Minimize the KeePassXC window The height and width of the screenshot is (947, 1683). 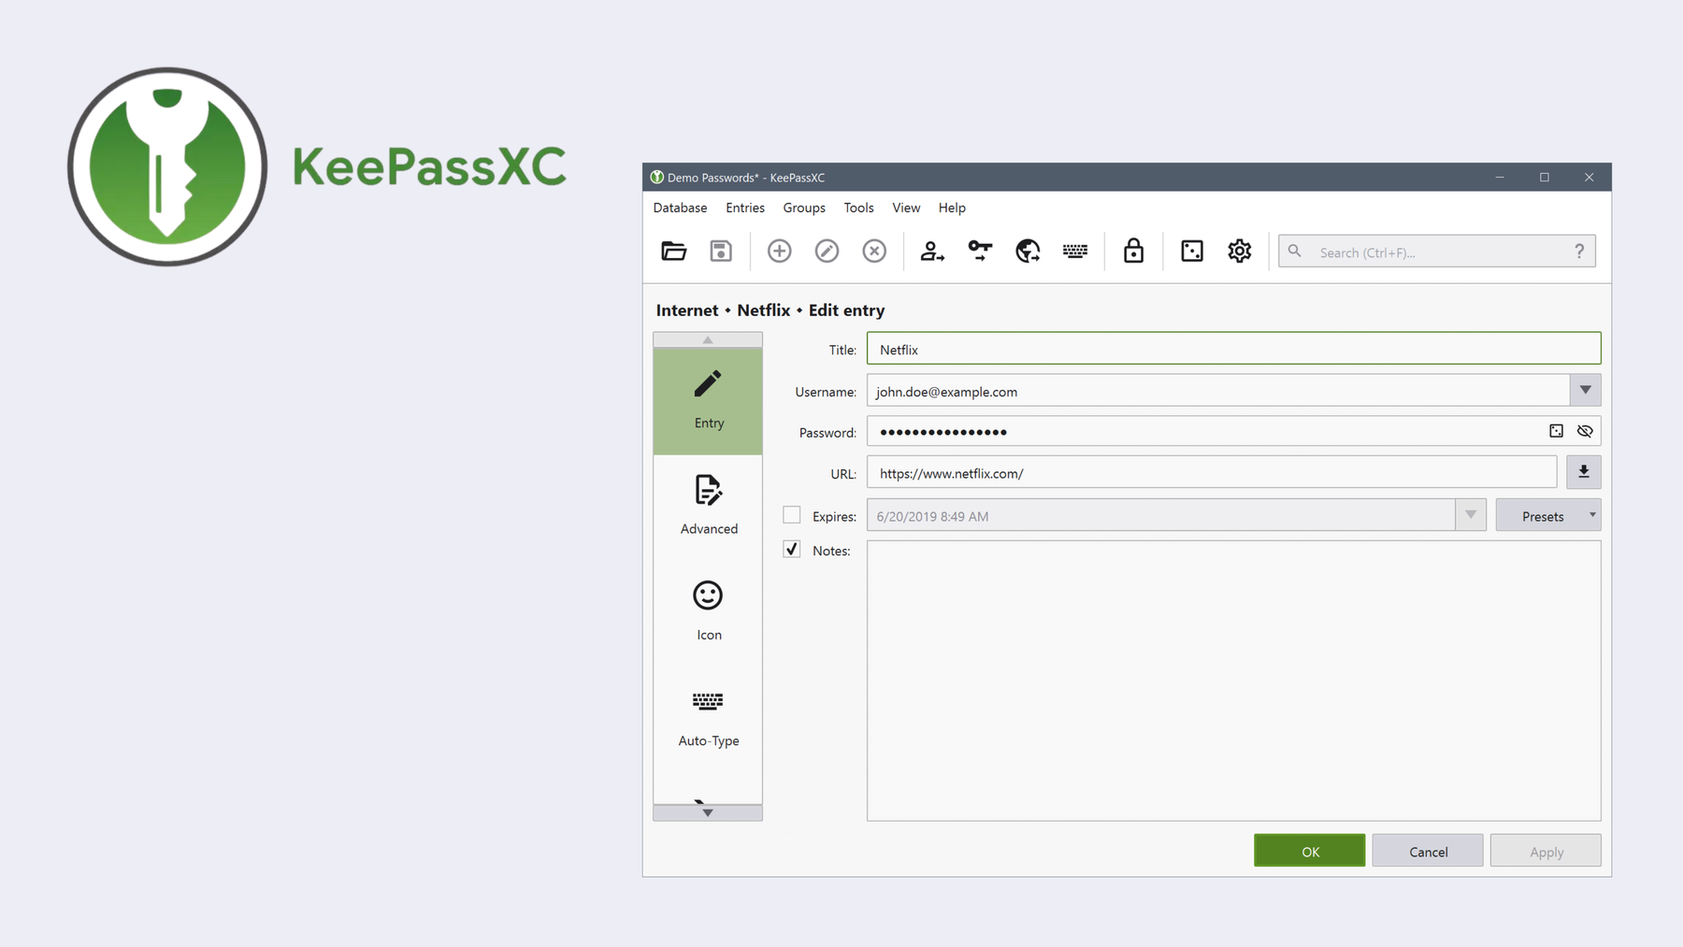pyautogui.click(x=1500, y=178)
